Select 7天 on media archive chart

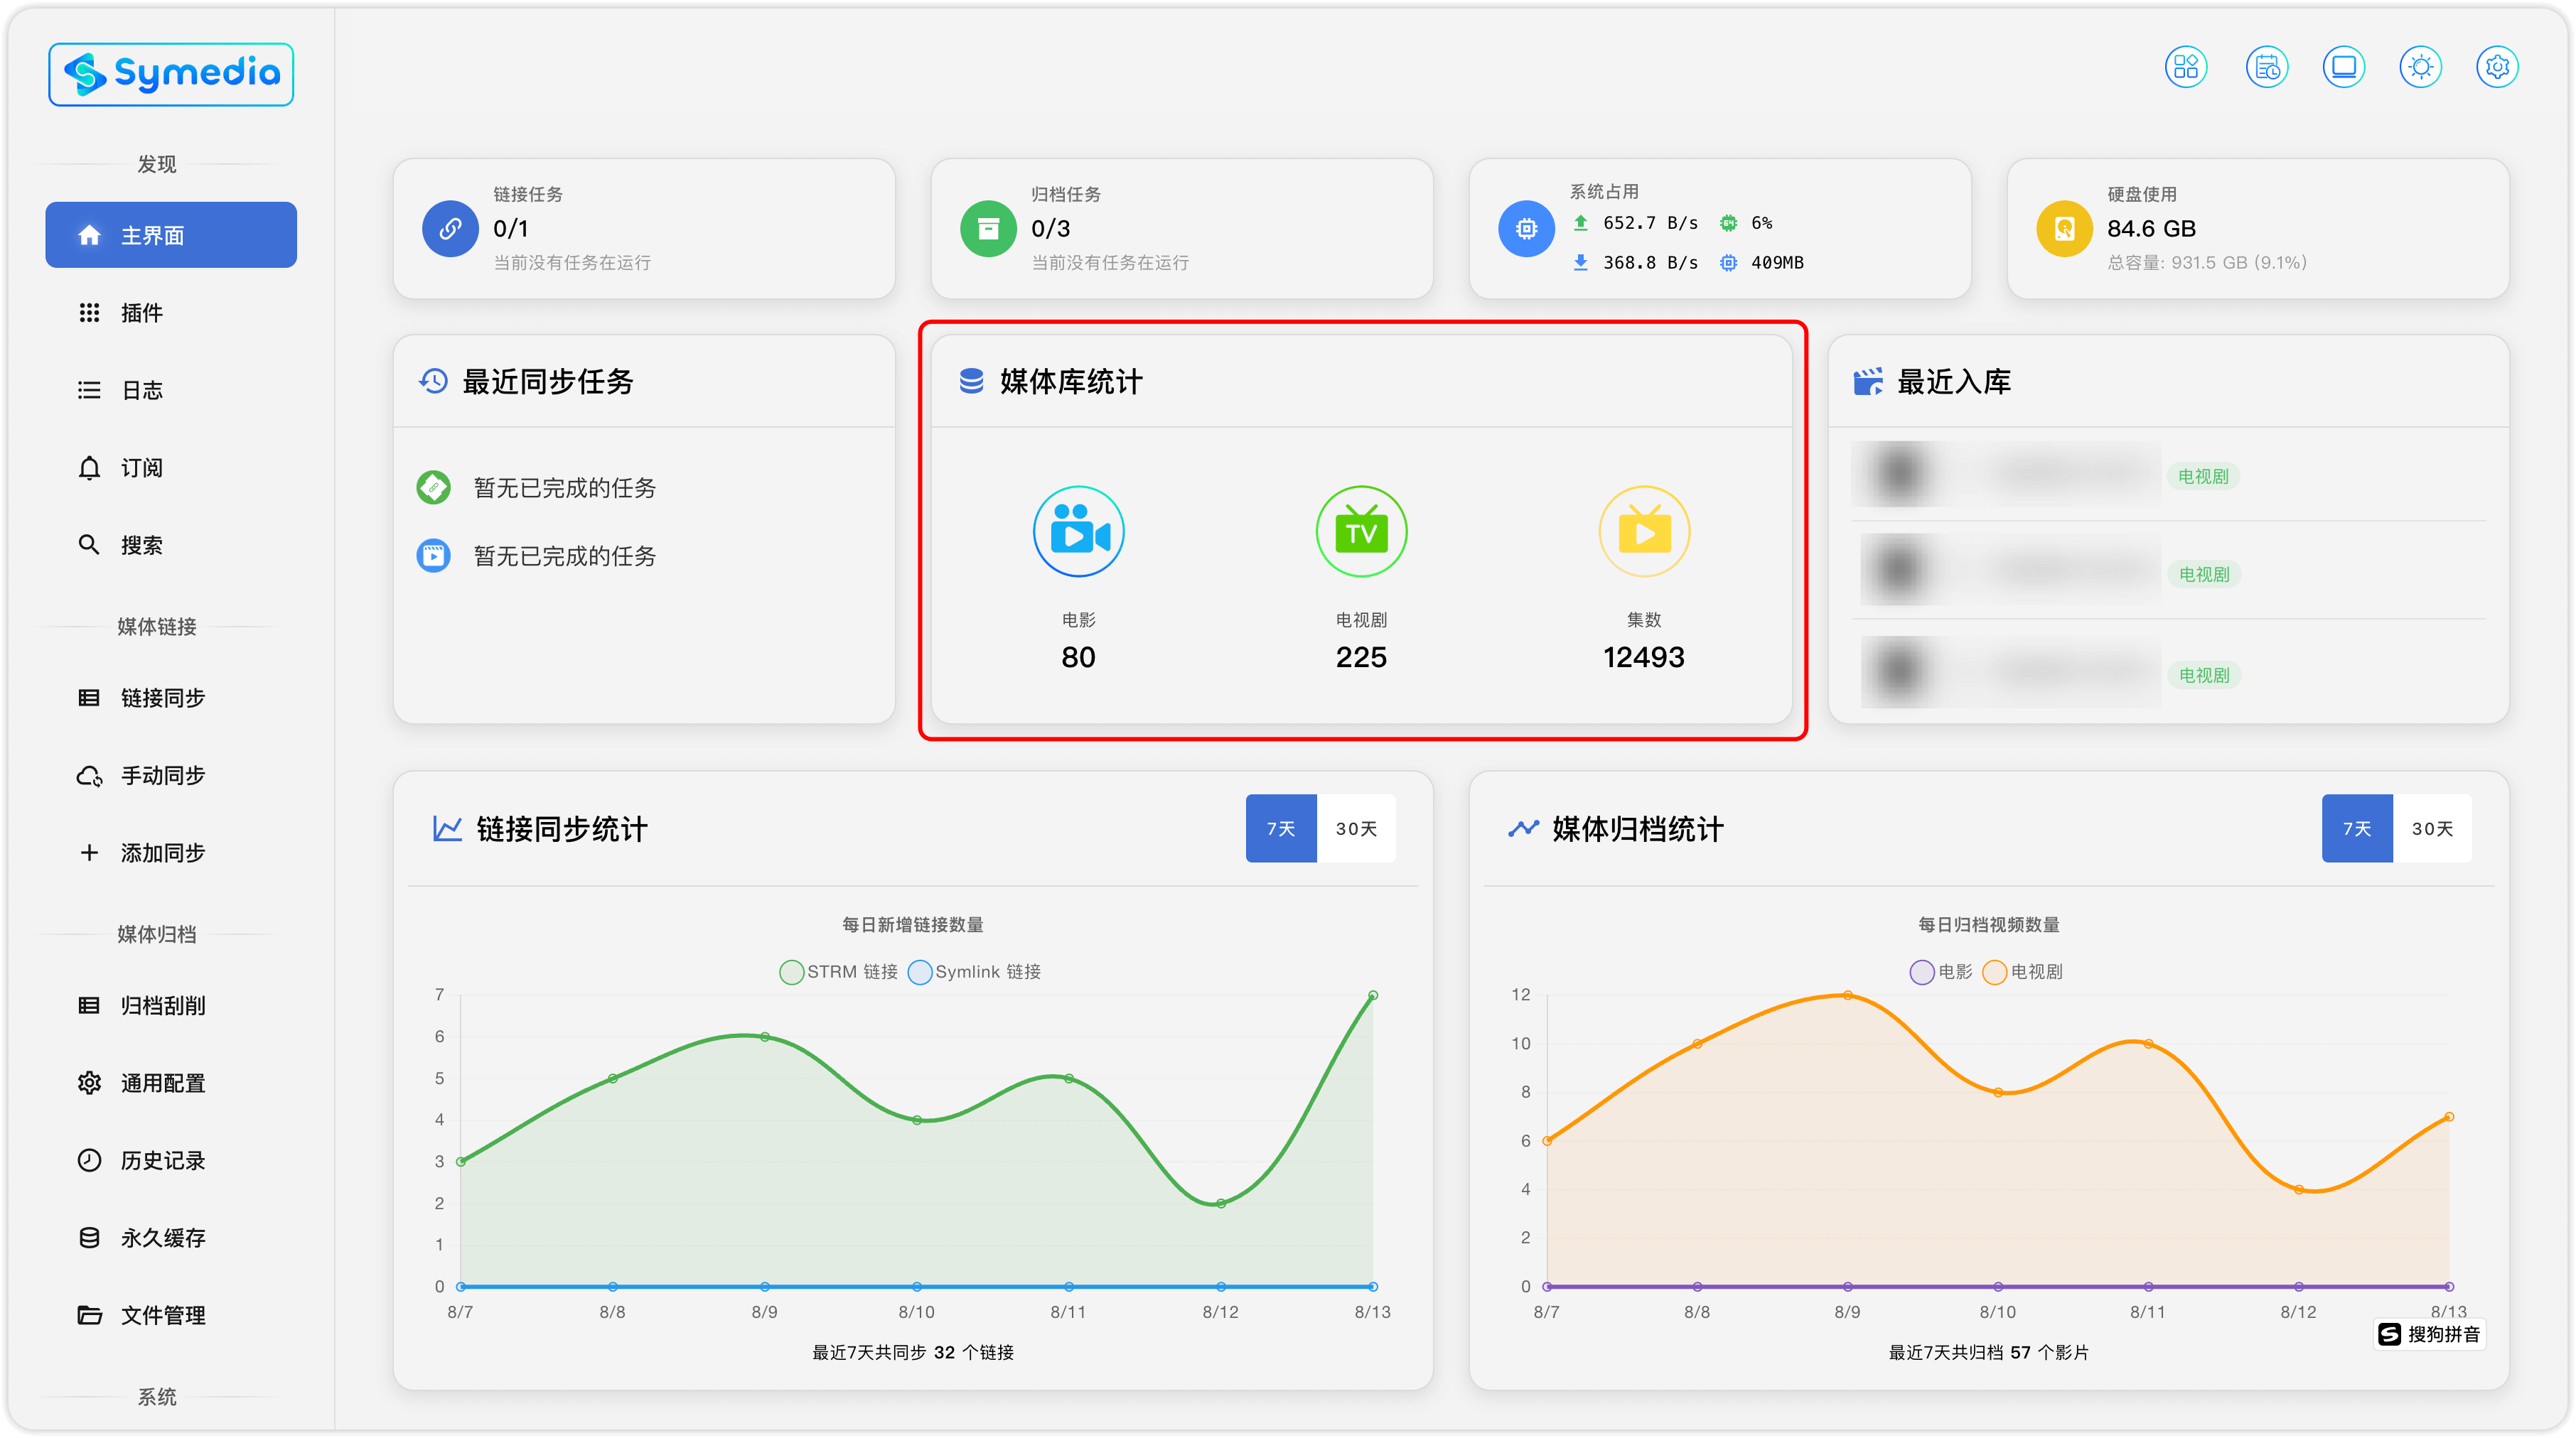click(2357, 828)
